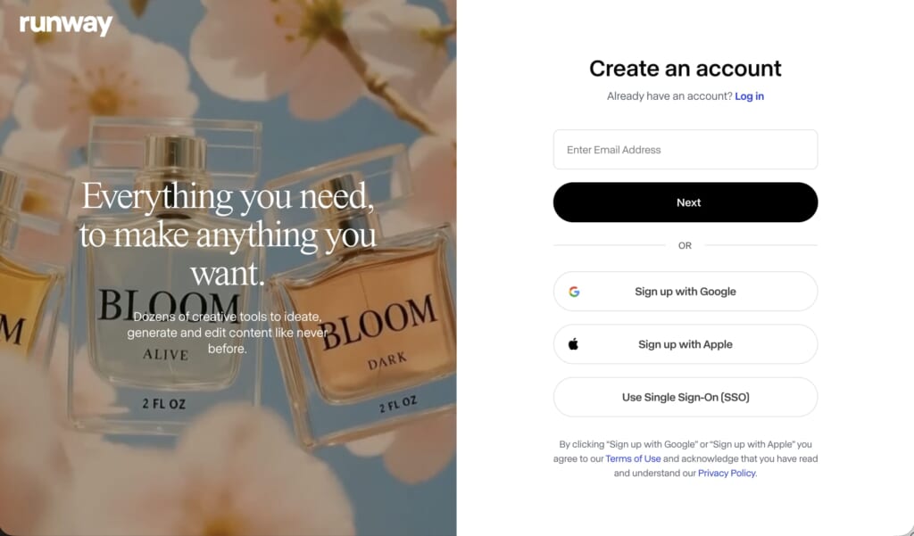Click the Everything you need headline
The image size is (914, 536).
[x=228, y=235]
